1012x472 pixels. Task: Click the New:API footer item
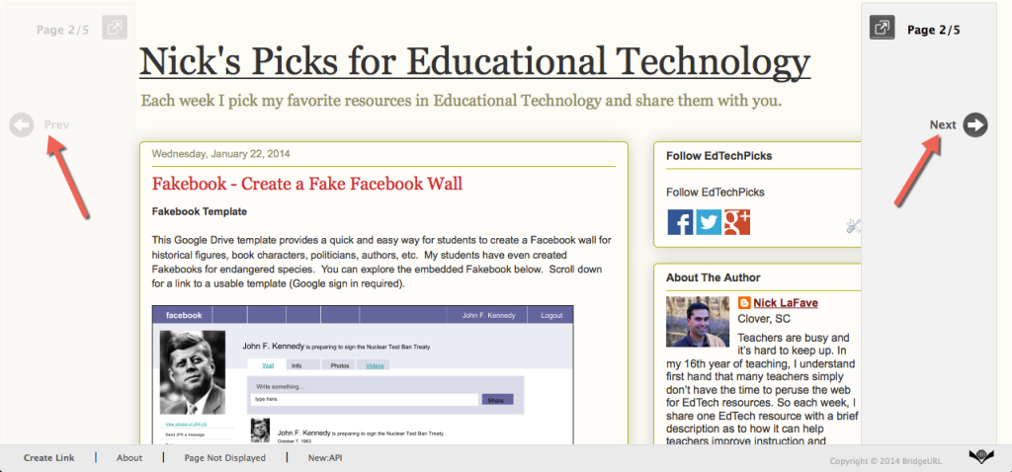[x=325, y=458]
